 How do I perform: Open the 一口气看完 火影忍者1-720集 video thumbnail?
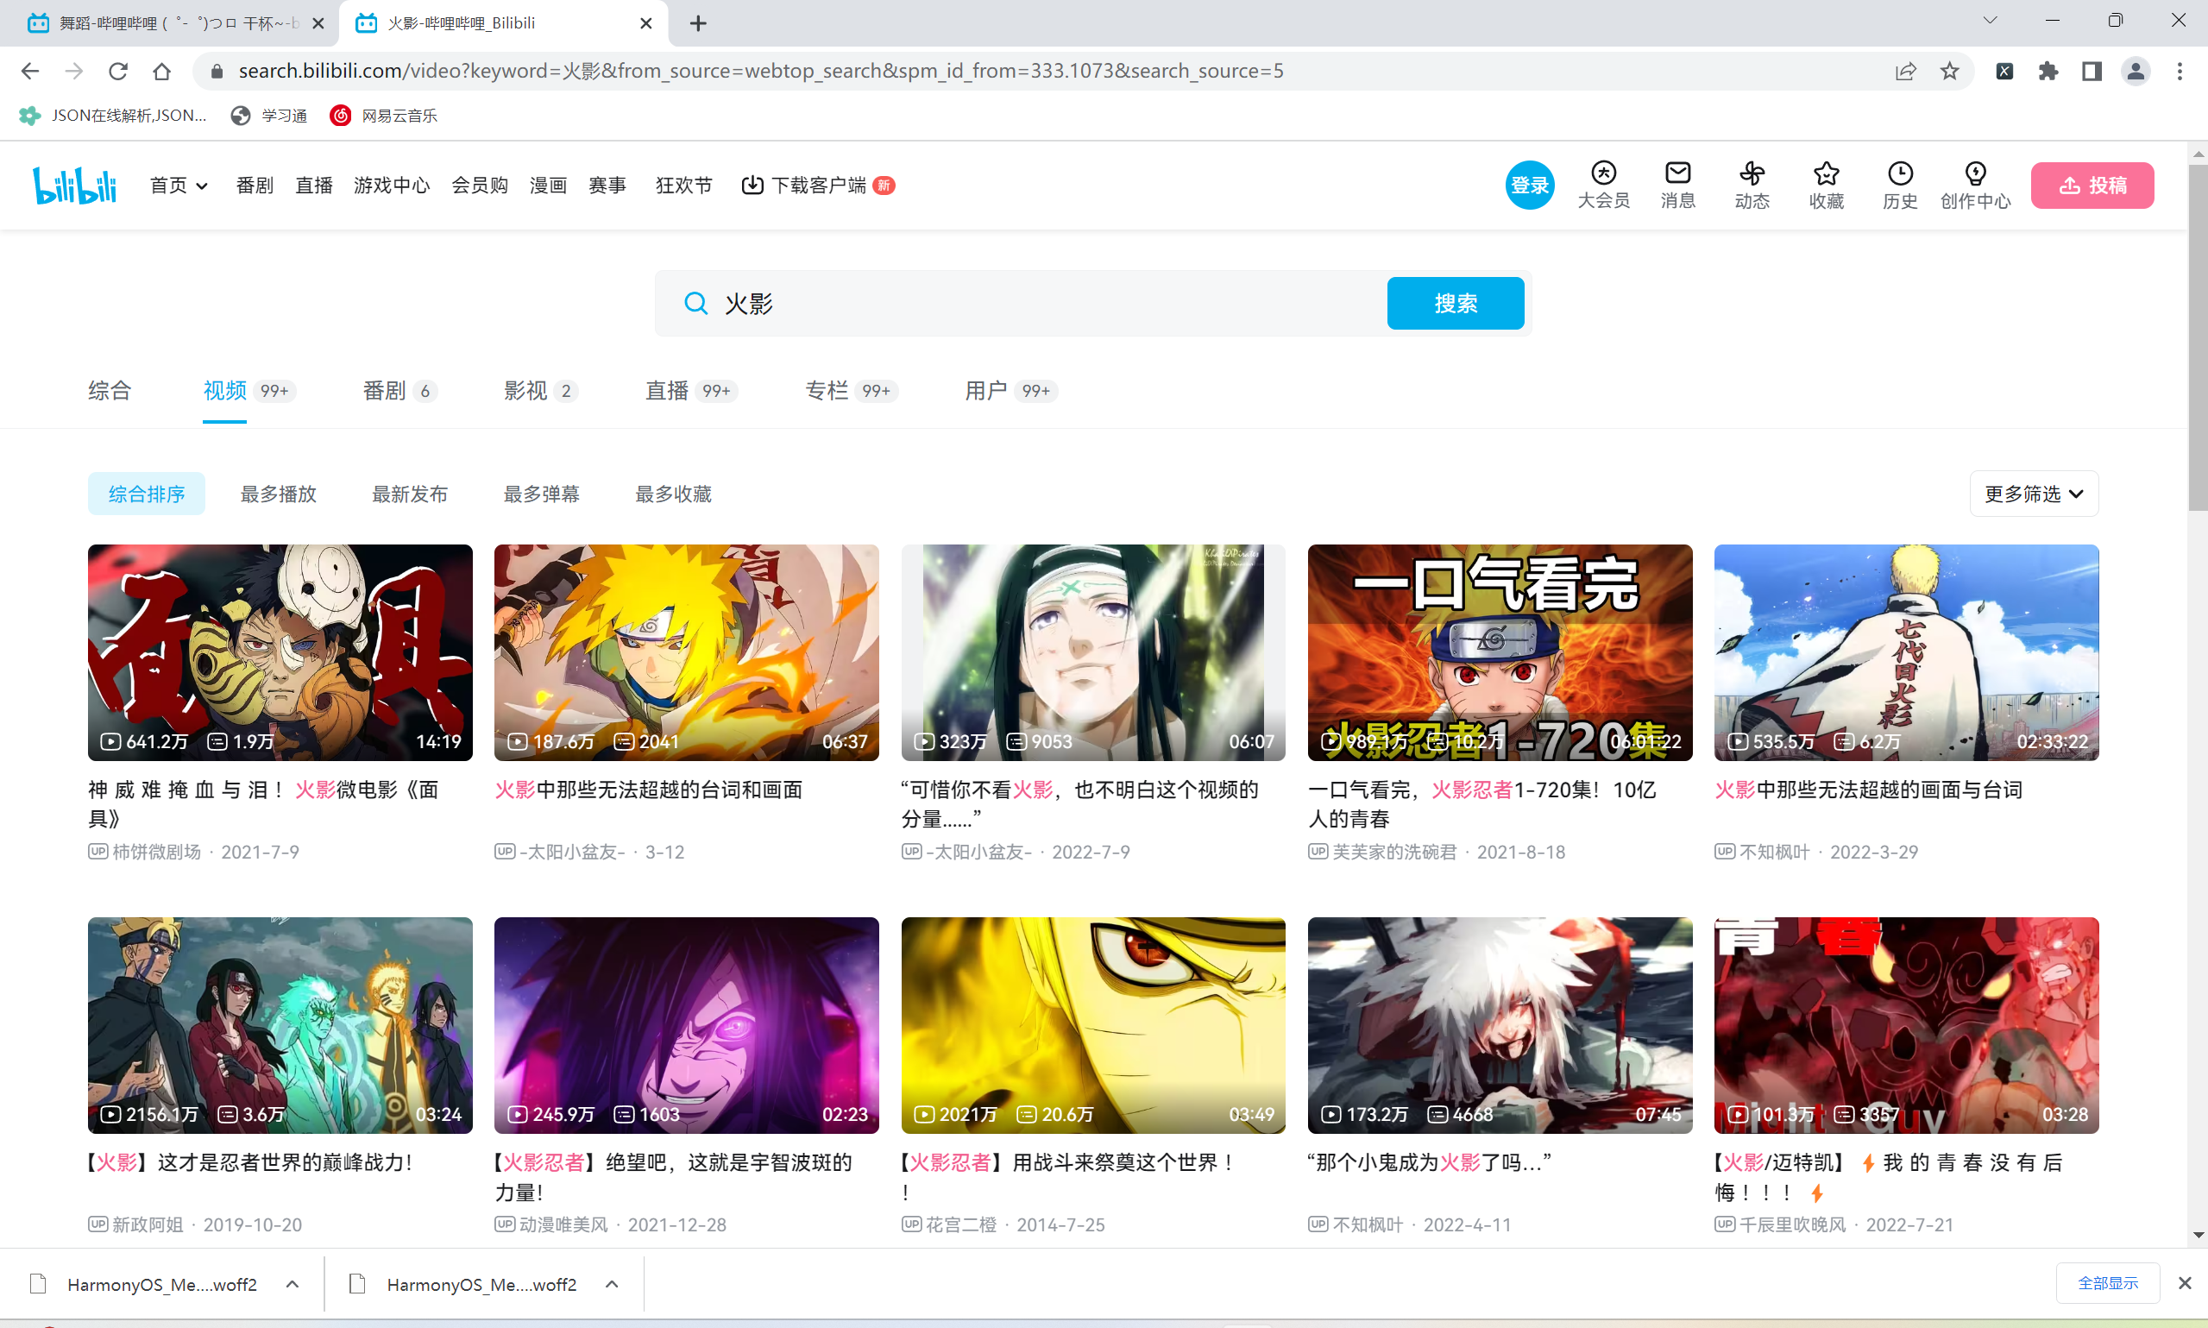tap(1500, 652)
